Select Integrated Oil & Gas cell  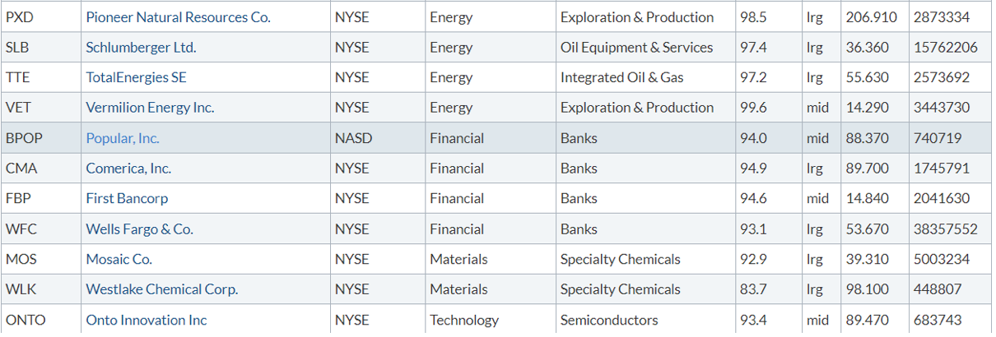pyautogui.click(x=645, y=78)
